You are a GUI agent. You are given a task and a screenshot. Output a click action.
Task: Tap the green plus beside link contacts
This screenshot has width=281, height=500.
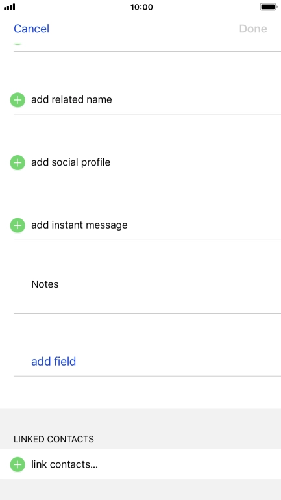(18, 464)
